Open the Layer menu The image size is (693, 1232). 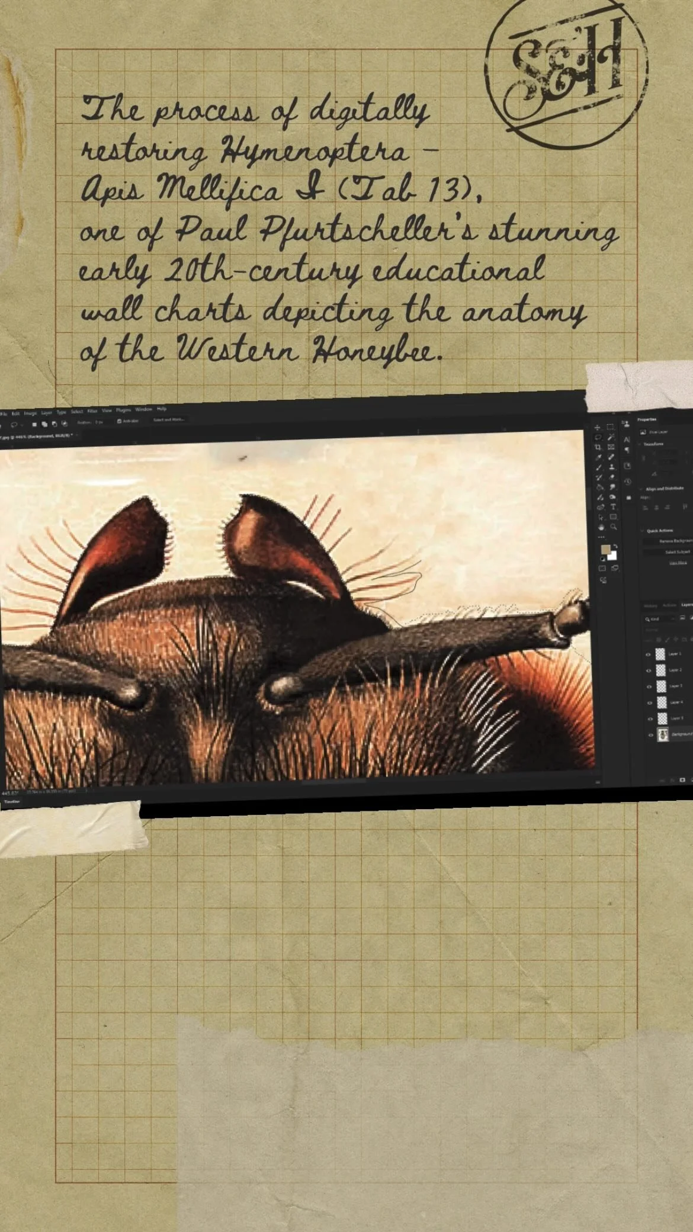47,413
